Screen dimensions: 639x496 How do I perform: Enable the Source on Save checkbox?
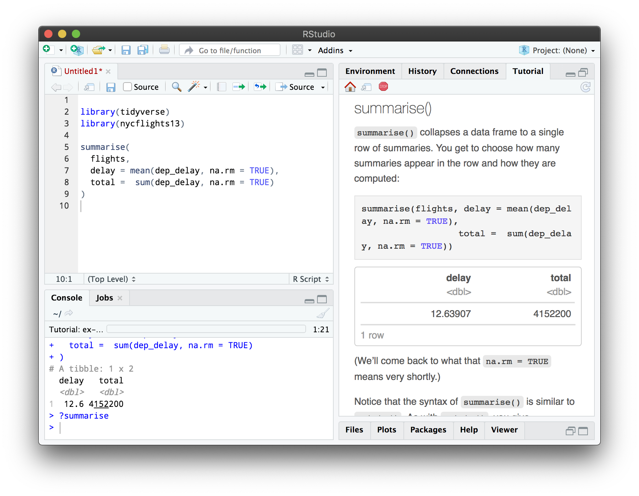tap(127, 87)
